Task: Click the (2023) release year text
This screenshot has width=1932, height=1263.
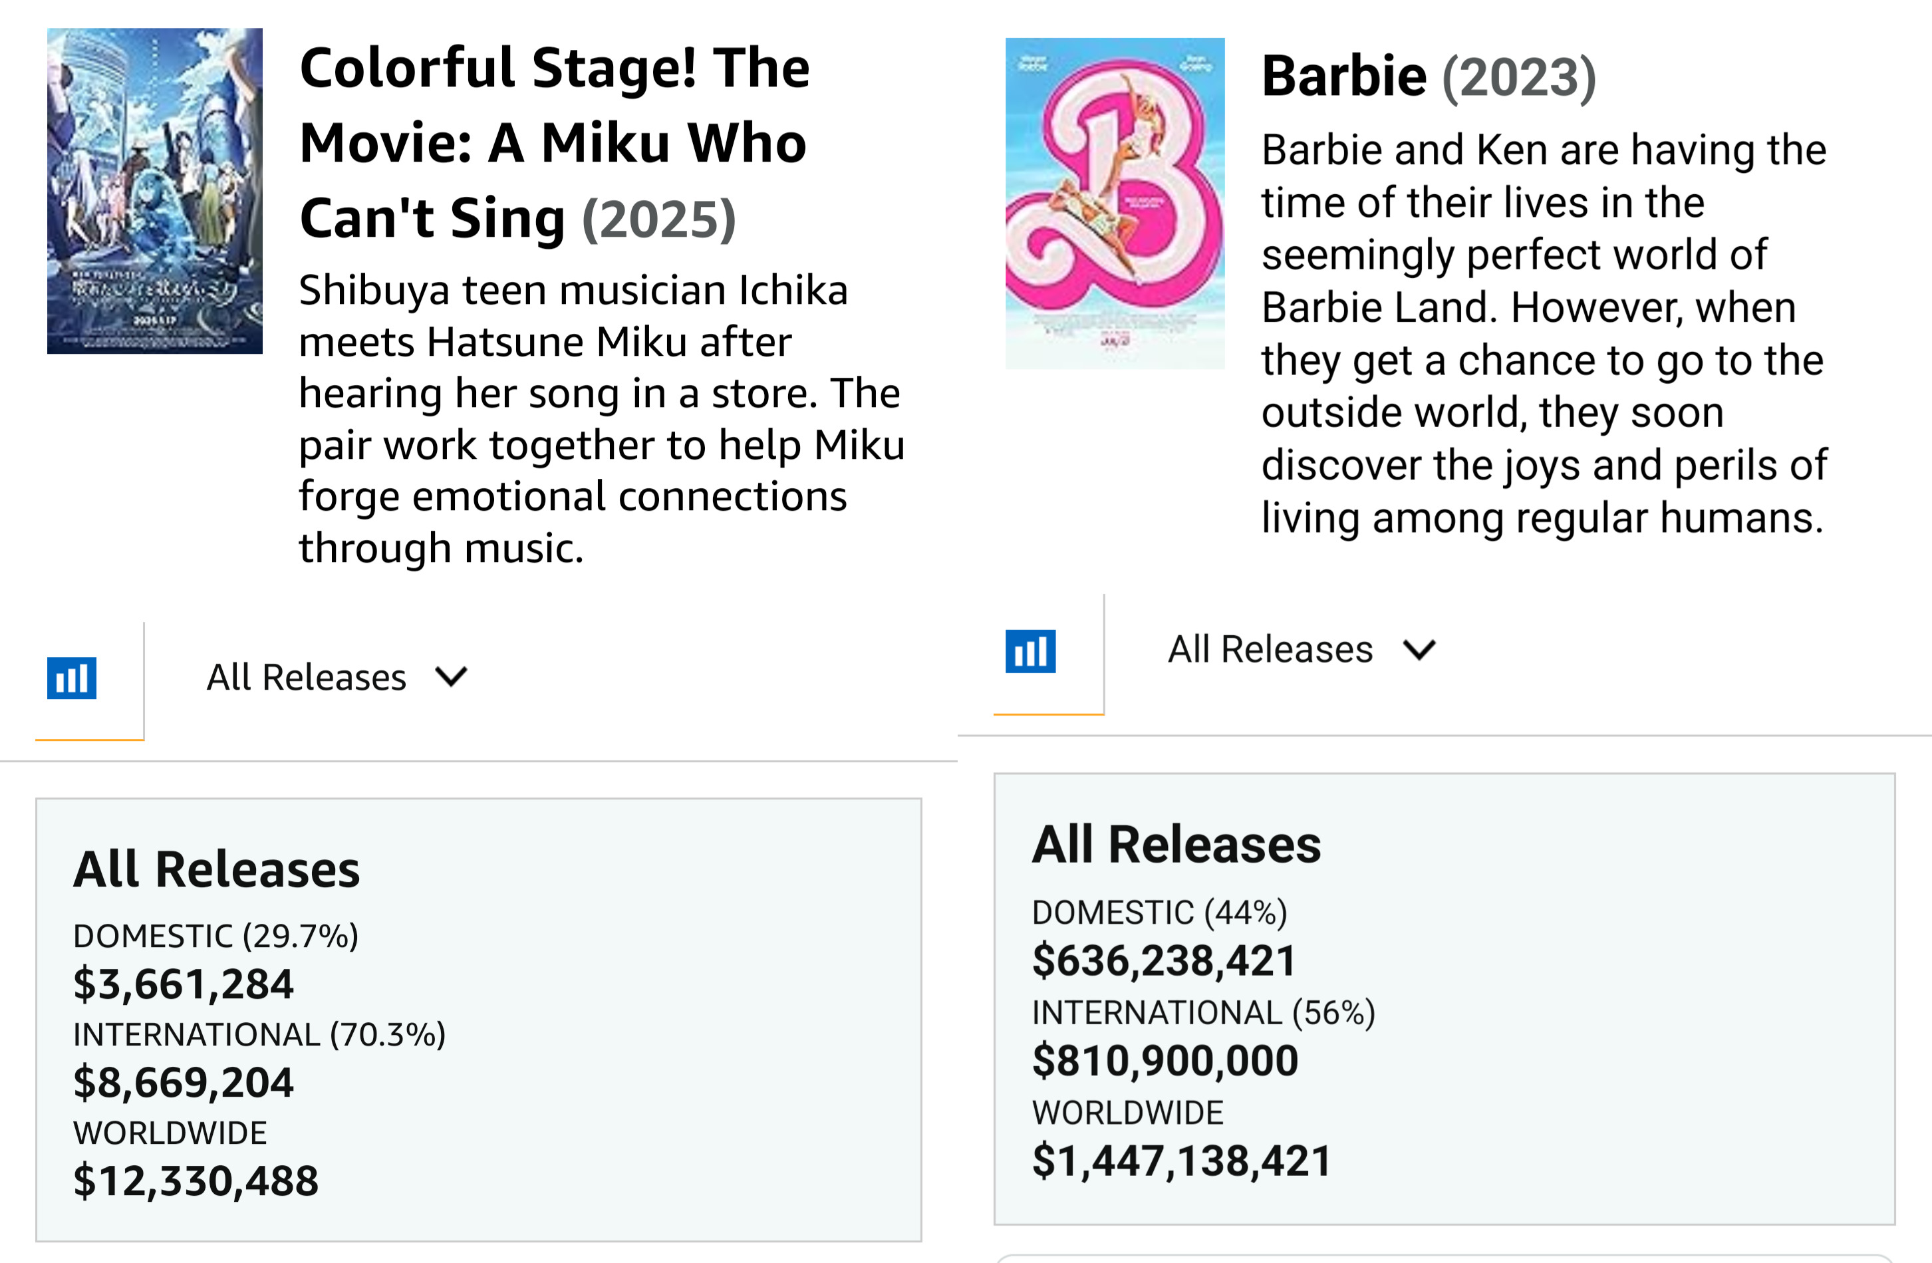Action: coord(1519,78)
